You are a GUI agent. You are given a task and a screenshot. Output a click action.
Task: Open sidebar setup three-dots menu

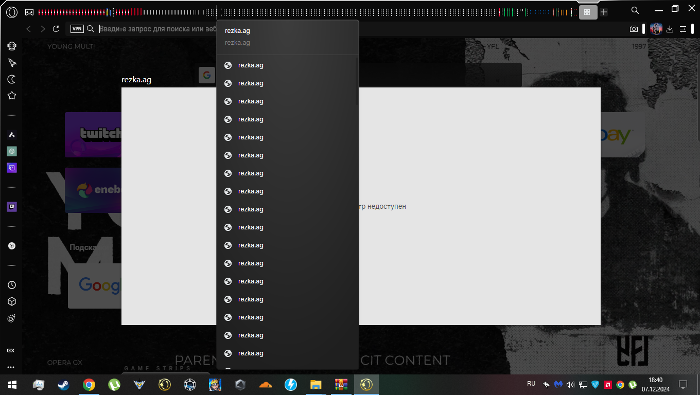[x=11, y=367]
